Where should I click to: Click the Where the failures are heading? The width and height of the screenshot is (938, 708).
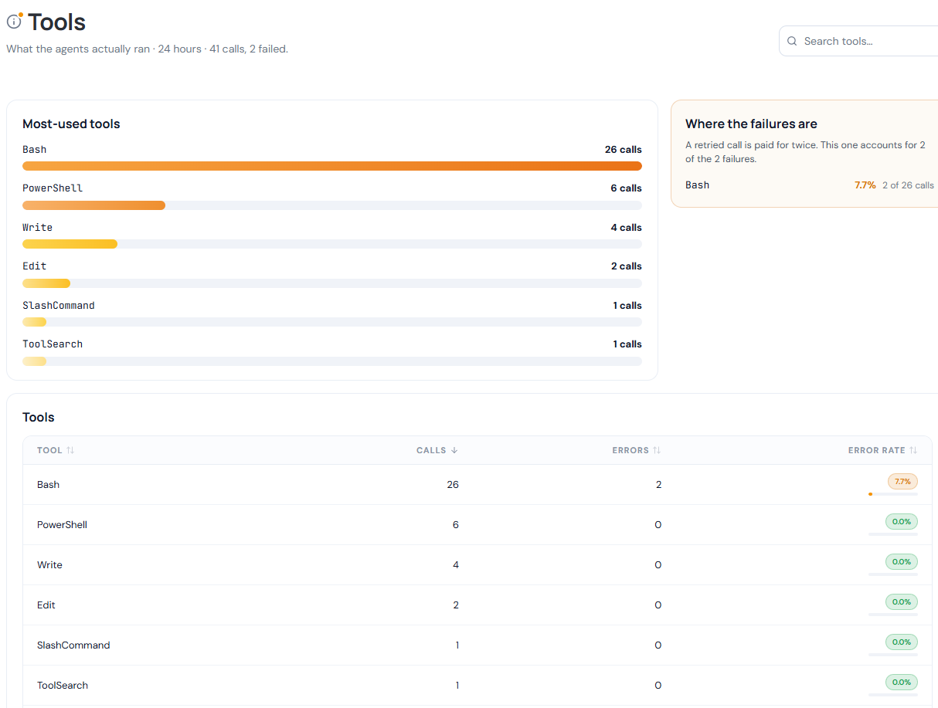point(751,124)
